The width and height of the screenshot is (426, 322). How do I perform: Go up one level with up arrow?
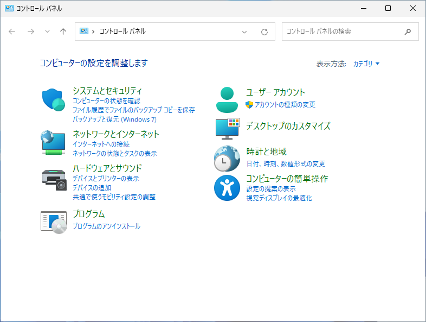(x=63, y=31)
